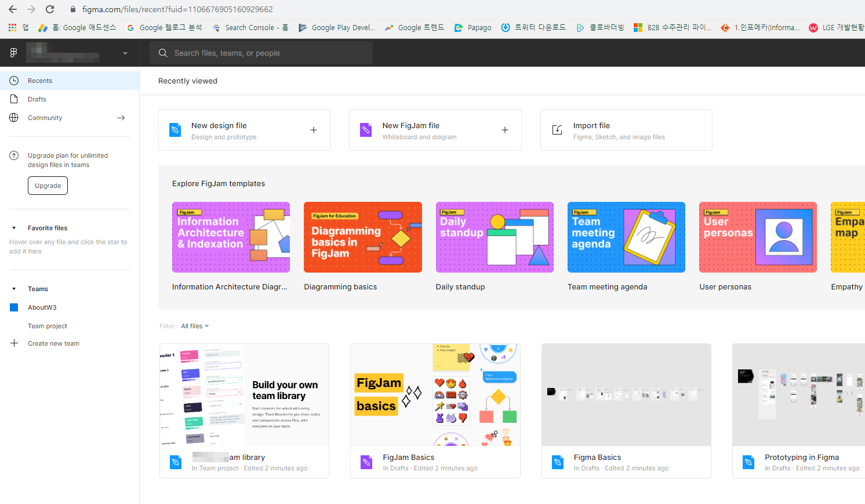Click the Community globe icon
This screenshot has height=504, width=865.
point(14,118)
